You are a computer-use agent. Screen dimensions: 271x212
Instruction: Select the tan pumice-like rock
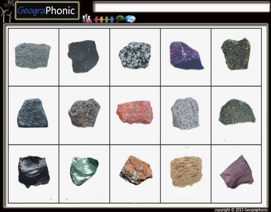186,172
